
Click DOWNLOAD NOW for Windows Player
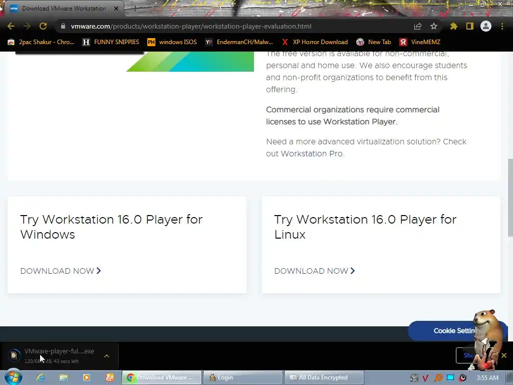tap(61, 271)
